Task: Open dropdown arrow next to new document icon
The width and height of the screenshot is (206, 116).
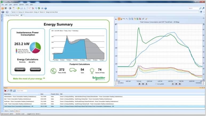Action: (x=16, y=8)
